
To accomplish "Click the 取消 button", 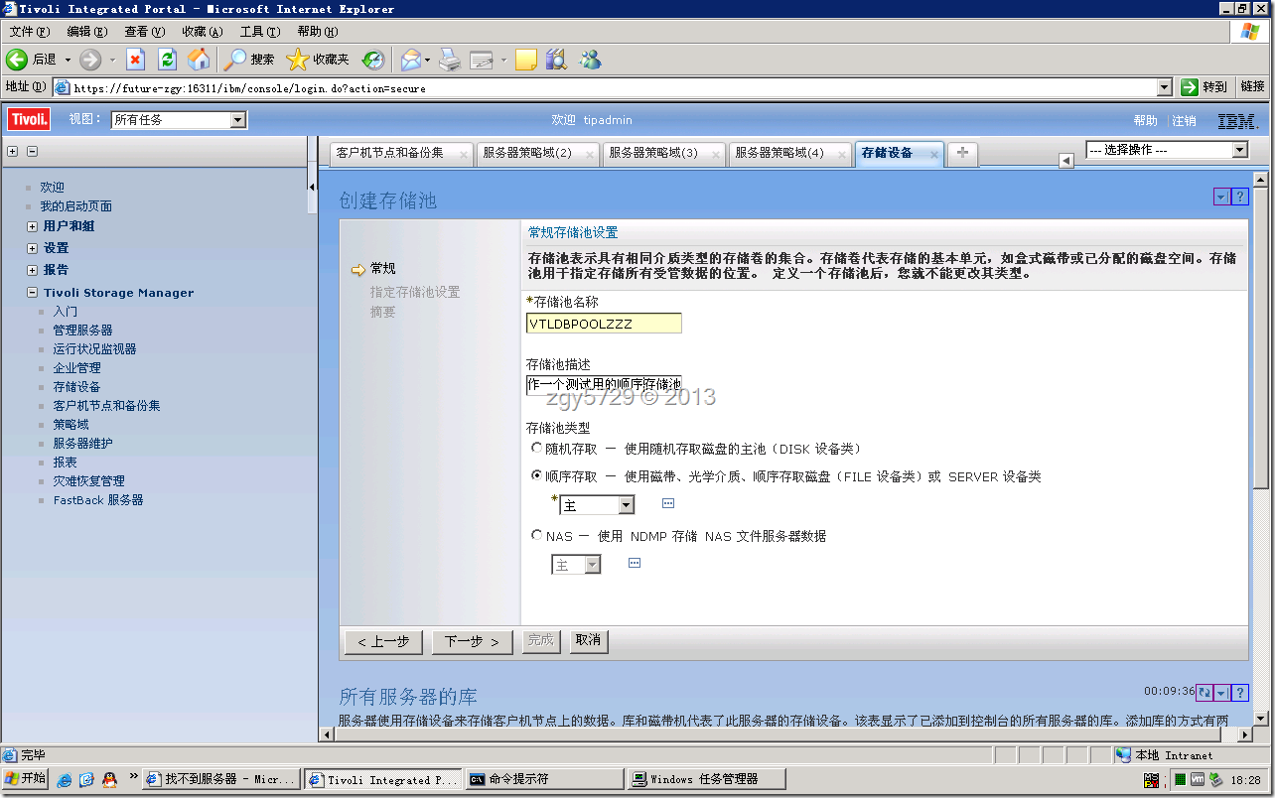I will 588,641.
